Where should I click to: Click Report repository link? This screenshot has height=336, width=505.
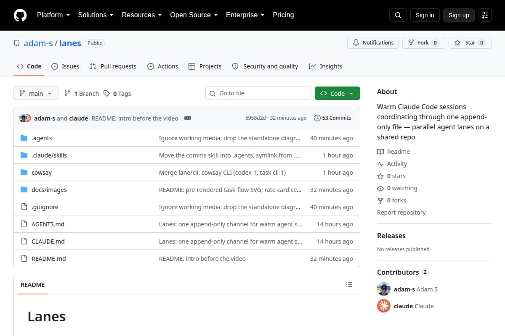[401, 213]
